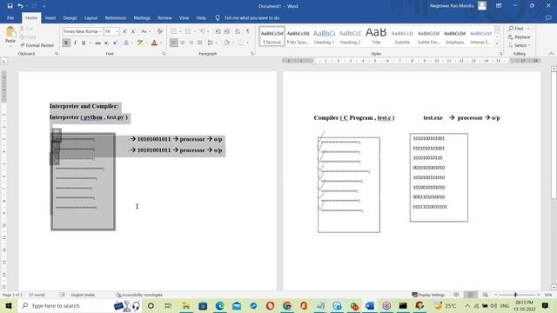
Task: Switch to the References tab
Action: [116, 17]
